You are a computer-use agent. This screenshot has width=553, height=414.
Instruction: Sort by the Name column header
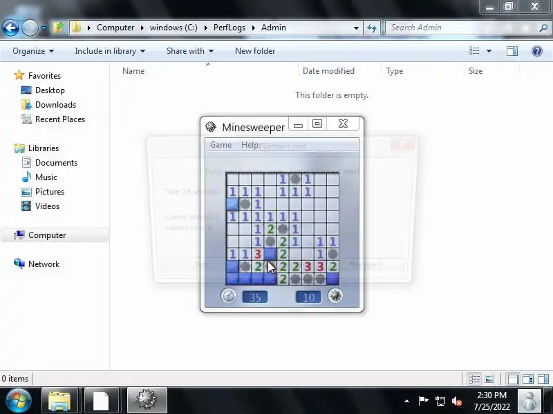133,71
